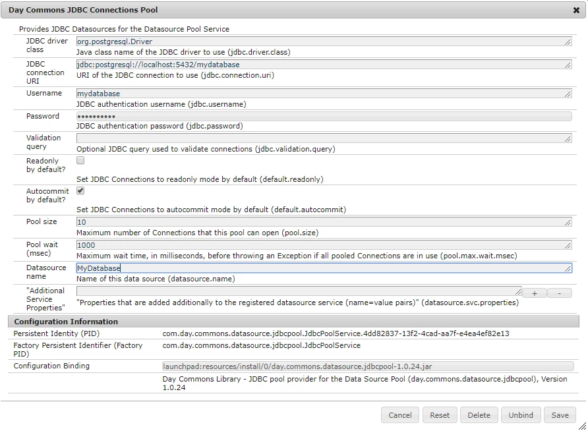This screenshot has width=588, height=431.
Task: Add a service property with plus button
Action: [535, 293]
